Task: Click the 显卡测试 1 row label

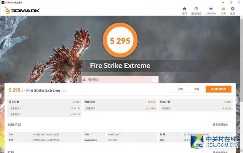Action: (x=16, y=108)
